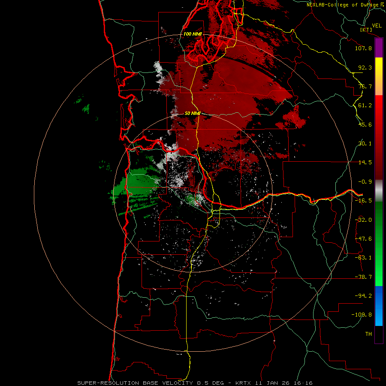This screenshot has height=386, width=386.
Task: Click the purple segment of velocity color bar
Action: point(379,48)
